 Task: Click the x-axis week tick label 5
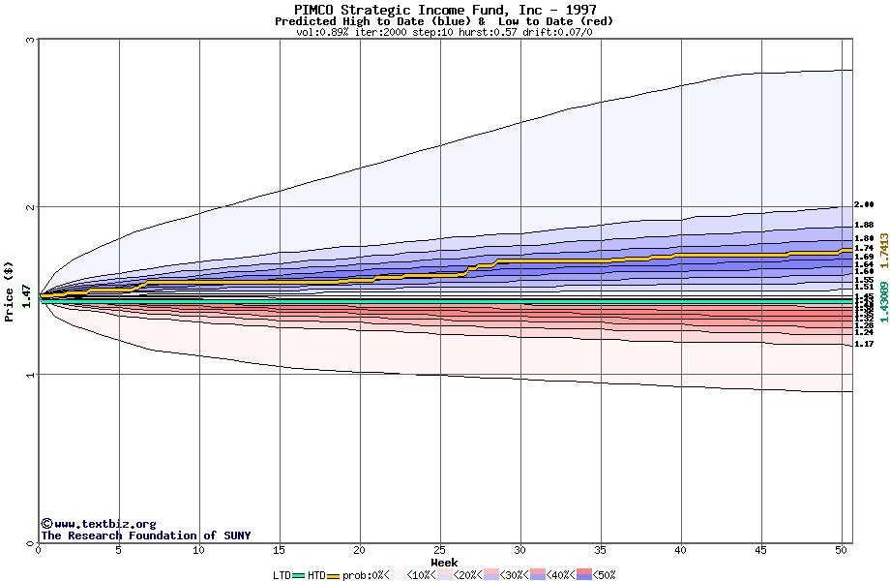118,550
